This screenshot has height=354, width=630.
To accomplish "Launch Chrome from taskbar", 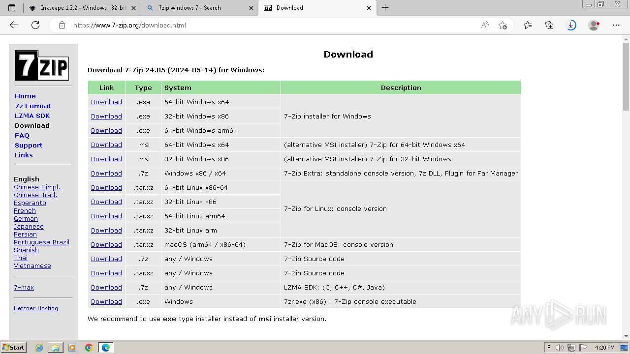I will (x=89, y=348).
